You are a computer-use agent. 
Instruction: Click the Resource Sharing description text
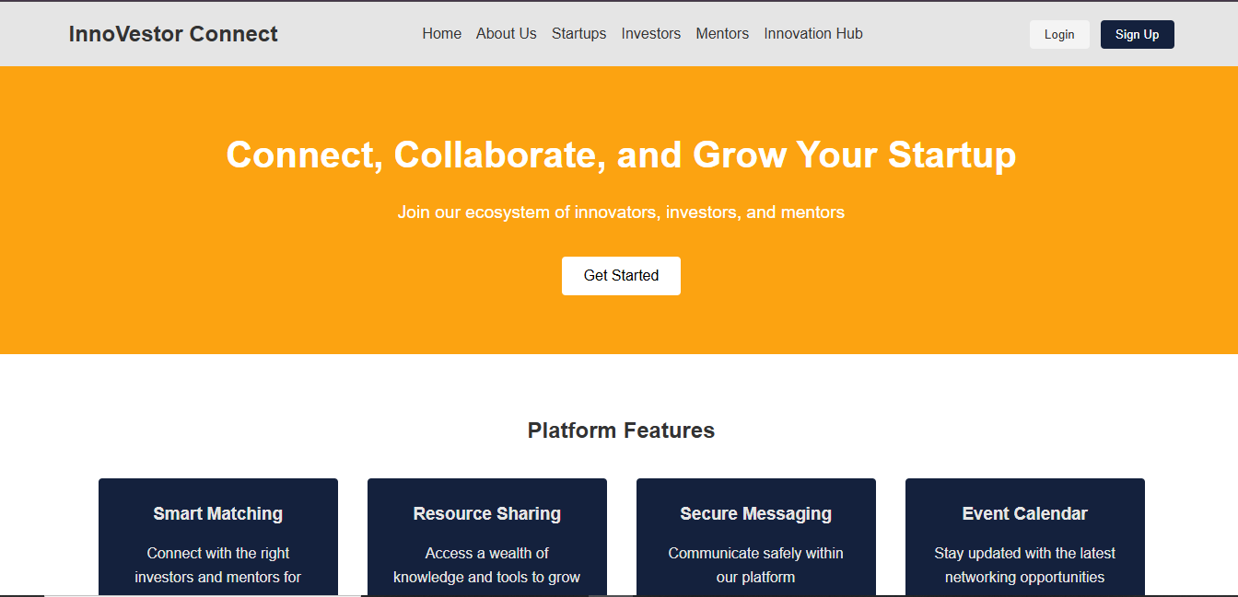coord(486,565)
